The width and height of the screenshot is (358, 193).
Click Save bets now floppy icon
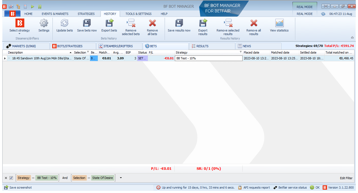pyautogui.click(x=87, y=23)
